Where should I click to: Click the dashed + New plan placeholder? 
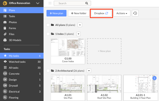tap(104, 51)
